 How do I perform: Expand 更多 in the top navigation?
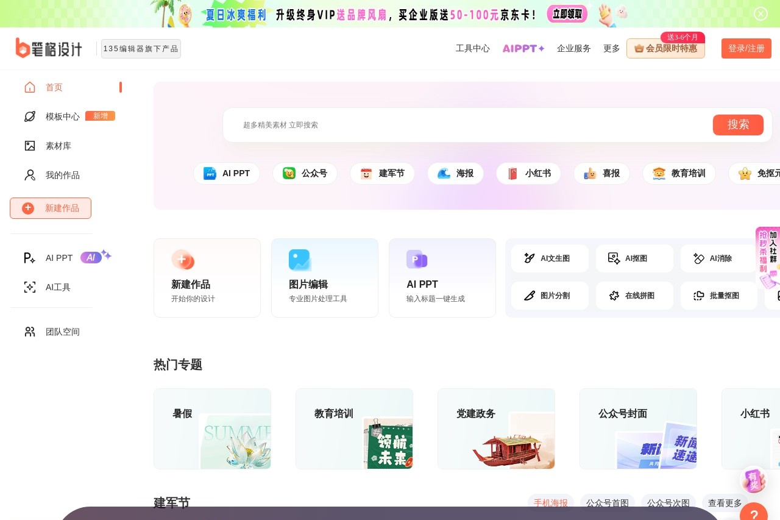[612, 48]
